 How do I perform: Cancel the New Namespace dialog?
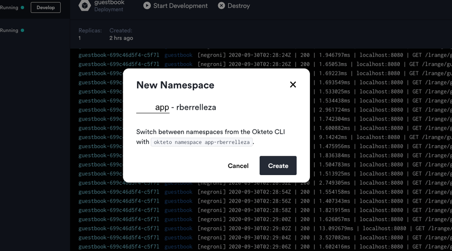(x=238, y=166)
